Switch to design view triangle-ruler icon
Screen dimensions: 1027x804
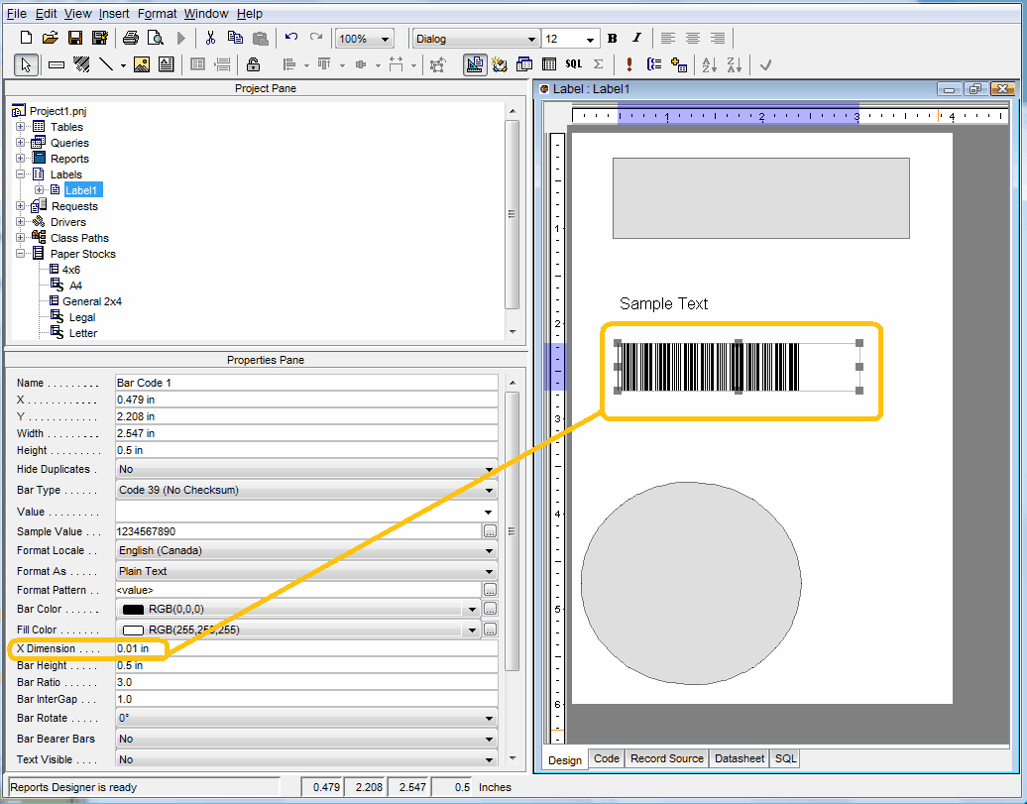[x=475, y=64]
